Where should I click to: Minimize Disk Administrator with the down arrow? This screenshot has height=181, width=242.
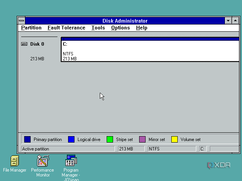point(228,21)
